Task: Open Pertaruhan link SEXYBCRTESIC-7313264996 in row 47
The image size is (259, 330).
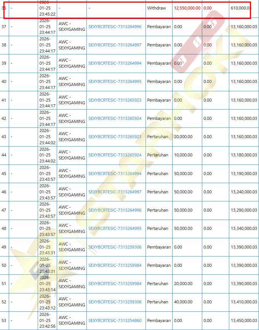Action: click(115, 210)
